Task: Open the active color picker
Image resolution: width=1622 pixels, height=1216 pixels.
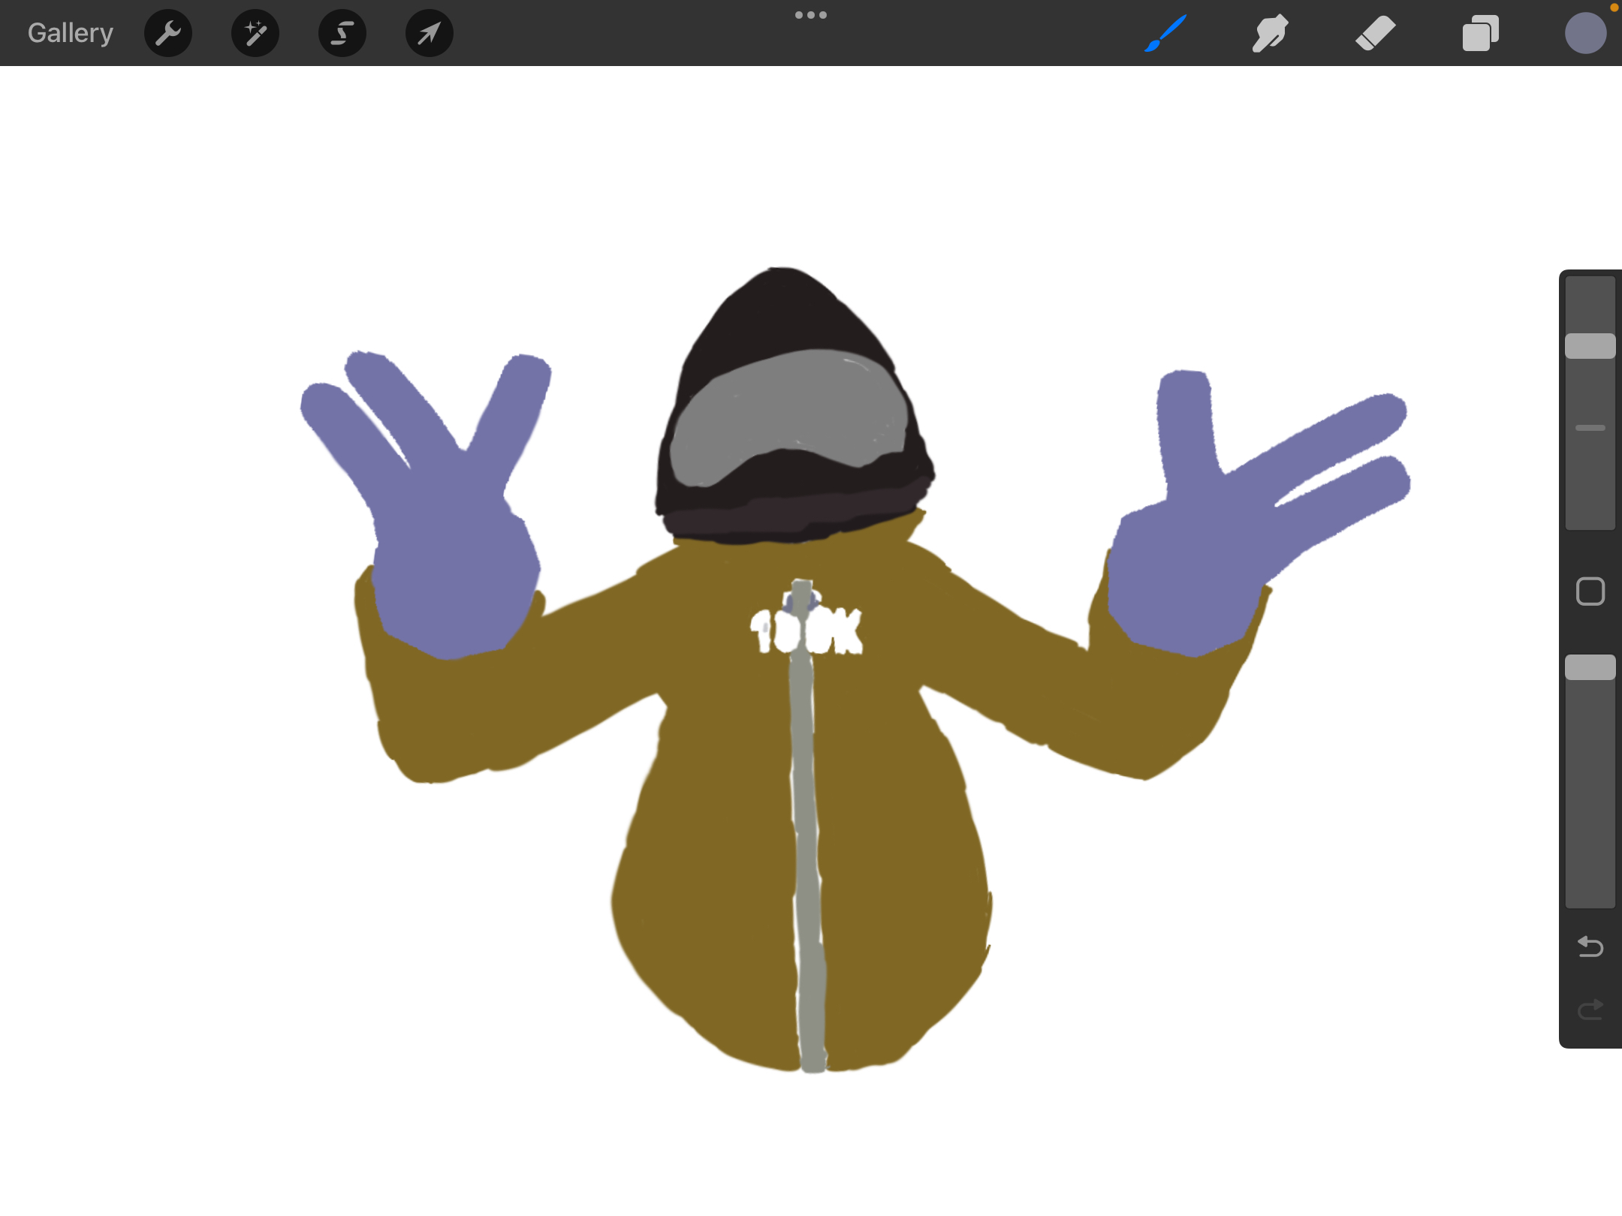Action: [1586, 33]
